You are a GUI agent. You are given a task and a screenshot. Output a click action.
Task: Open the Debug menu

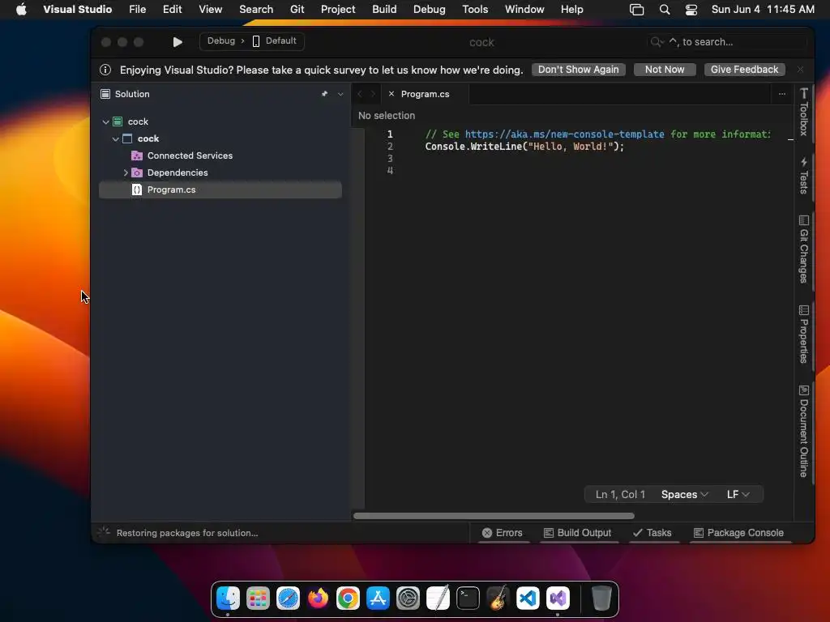[429, 10]
